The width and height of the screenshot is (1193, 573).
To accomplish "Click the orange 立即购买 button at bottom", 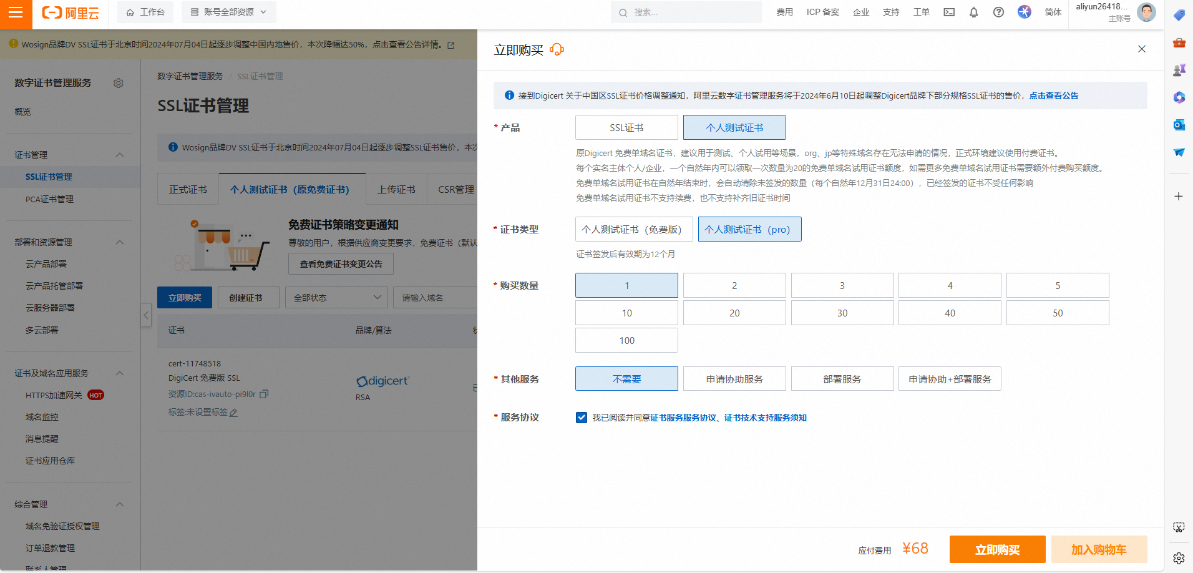I will click(x=997, y=549).
